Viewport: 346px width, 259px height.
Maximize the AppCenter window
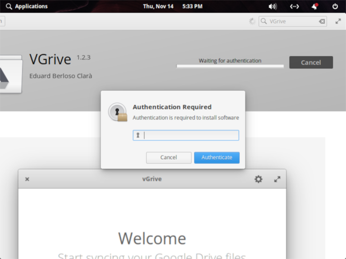(x=338, y=22)
